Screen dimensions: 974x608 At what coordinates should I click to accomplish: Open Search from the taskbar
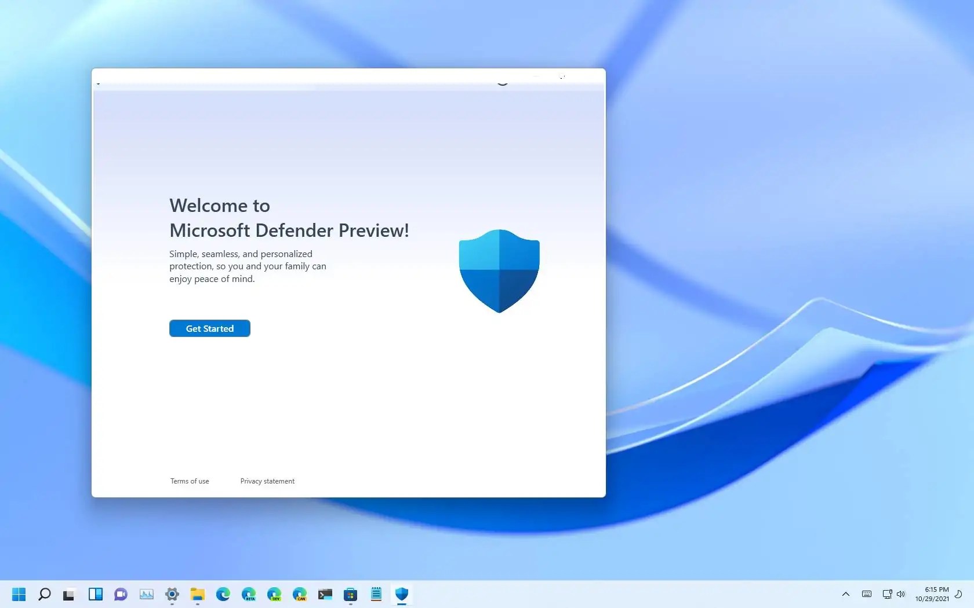pos(44,594)
